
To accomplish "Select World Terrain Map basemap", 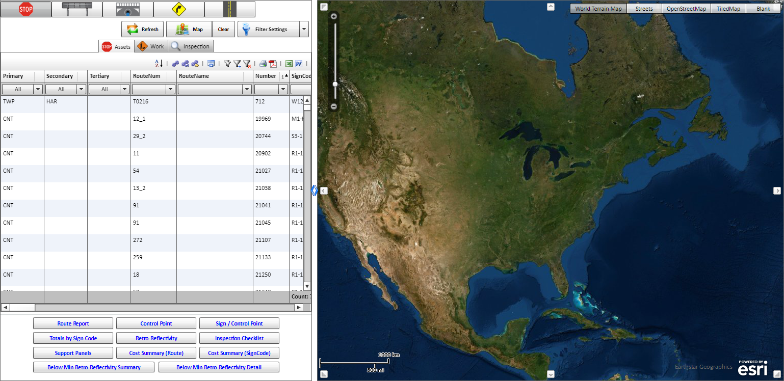I will pos(598,9).
